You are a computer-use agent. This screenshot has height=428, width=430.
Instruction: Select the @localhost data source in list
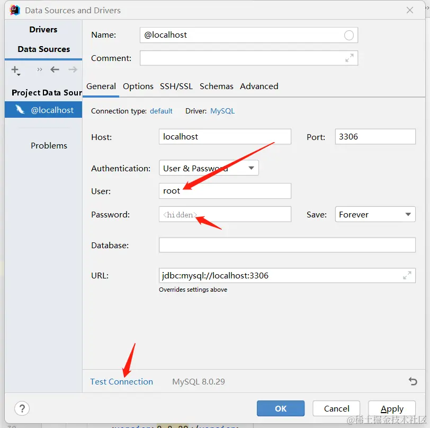(x=43, y=110)
